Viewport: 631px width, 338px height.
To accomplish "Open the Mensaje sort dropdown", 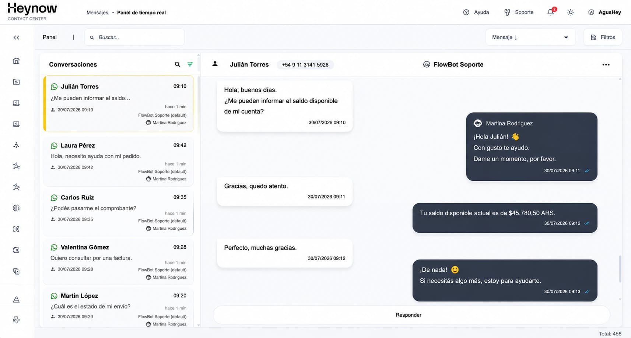I will click(x=531, y=37).
